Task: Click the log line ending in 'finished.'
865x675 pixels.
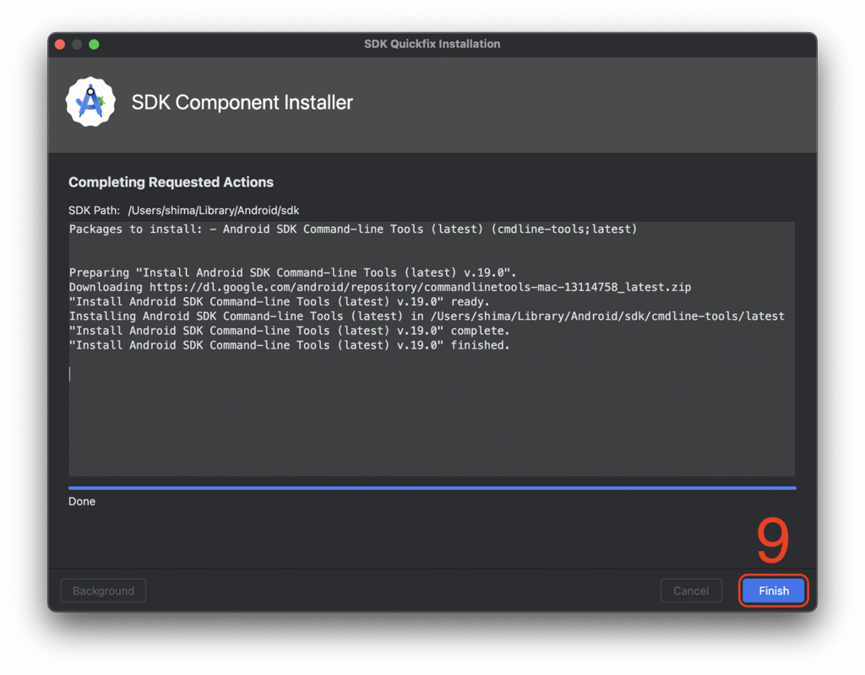Action: [x=289, y=345]
